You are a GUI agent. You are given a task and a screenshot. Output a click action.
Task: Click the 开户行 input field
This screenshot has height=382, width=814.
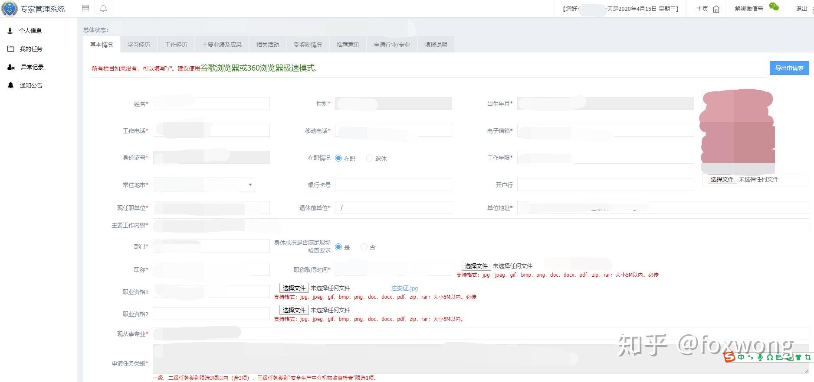coord(606,185)
